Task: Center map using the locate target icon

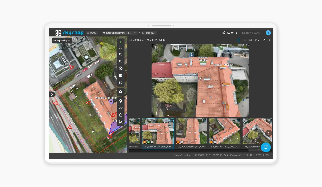Action: (120, 68)
